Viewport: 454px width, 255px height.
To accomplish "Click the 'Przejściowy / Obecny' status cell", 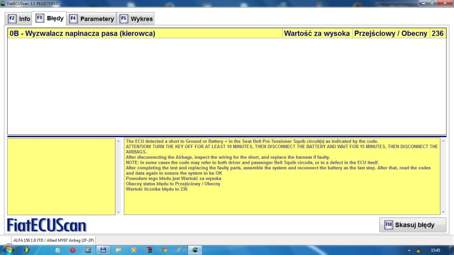I will [390, 33].
